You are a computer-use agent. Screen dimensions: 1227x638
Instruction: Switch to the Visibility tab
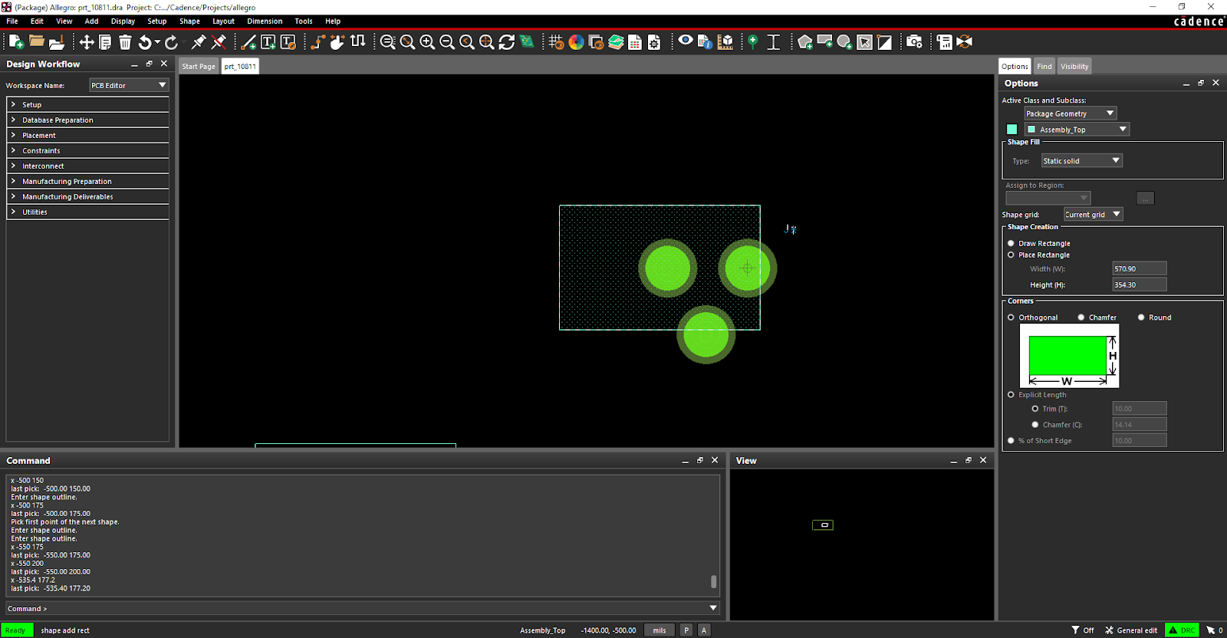(1074, 67)
